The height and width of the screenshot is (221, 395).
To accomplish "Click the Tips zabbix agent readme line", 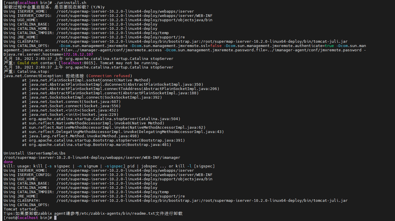I will pyautogui.click(x=93, y=213).
